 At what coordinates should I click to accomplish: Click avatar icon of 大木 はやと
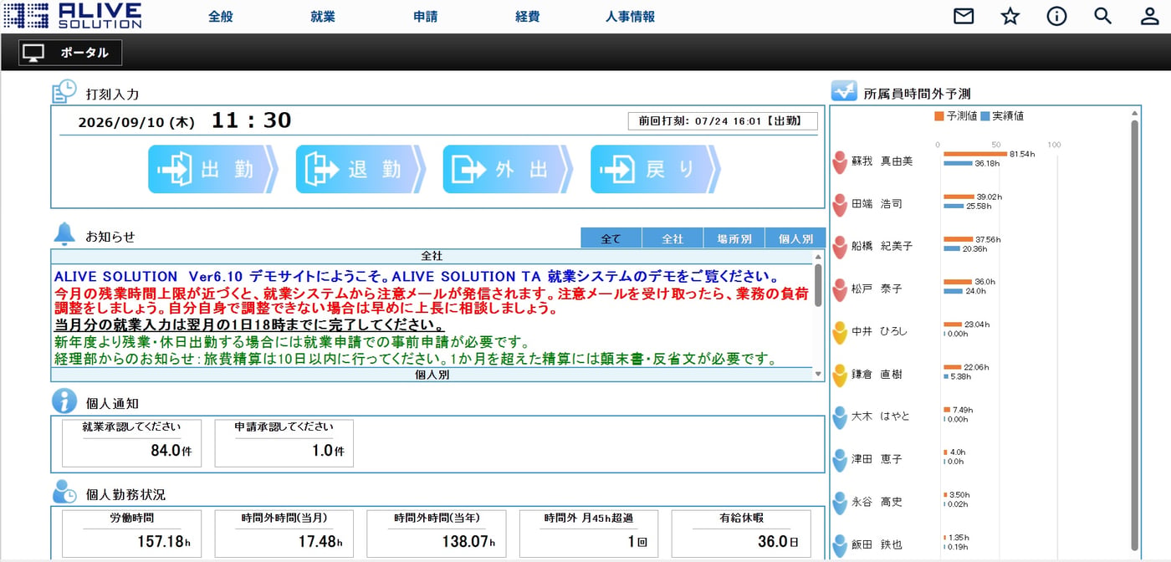pos(841,417)
